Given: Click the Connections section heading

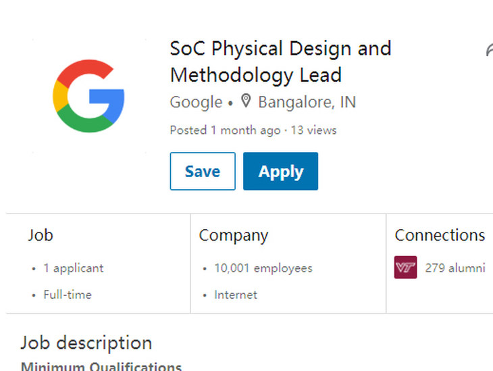Looking at the screenshot, I should tap(440, 235).
